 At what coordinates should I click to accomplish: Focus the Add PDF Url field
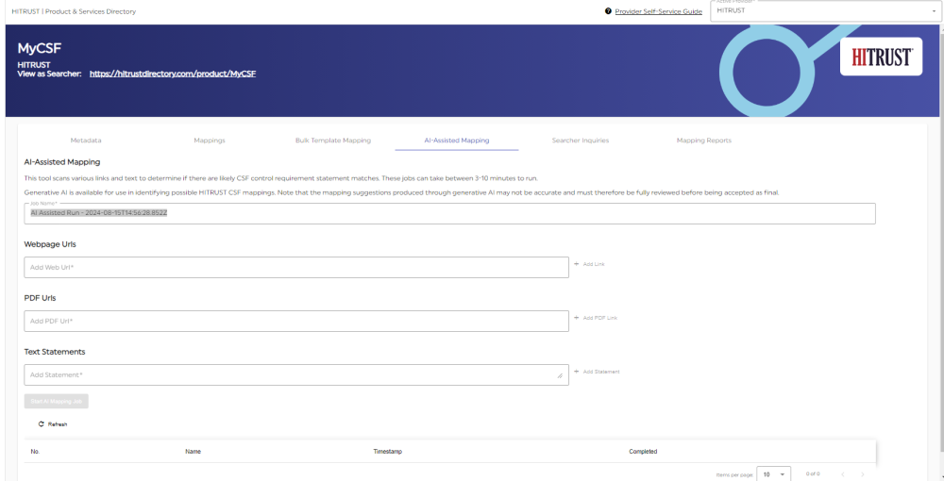tap(296, 321)
